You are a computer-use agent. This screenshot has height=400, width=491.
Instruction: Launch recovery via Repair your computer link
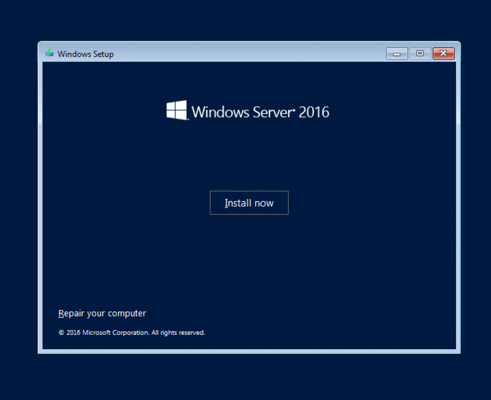[102, 313]
